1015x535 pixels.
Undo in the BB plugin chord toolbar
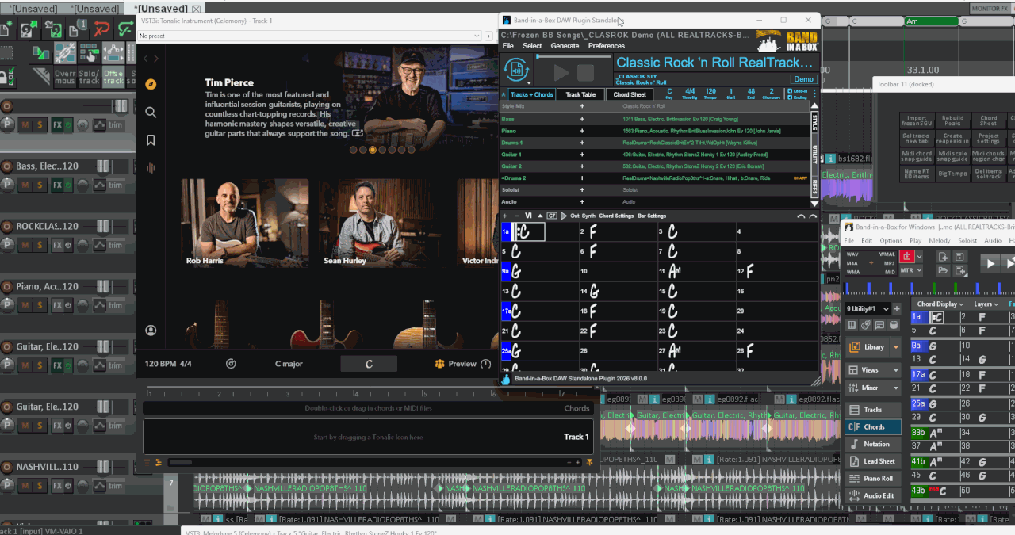click(801, 216)
